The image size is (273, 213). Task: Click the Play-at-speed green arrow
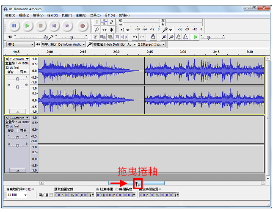tap(196, 37)
